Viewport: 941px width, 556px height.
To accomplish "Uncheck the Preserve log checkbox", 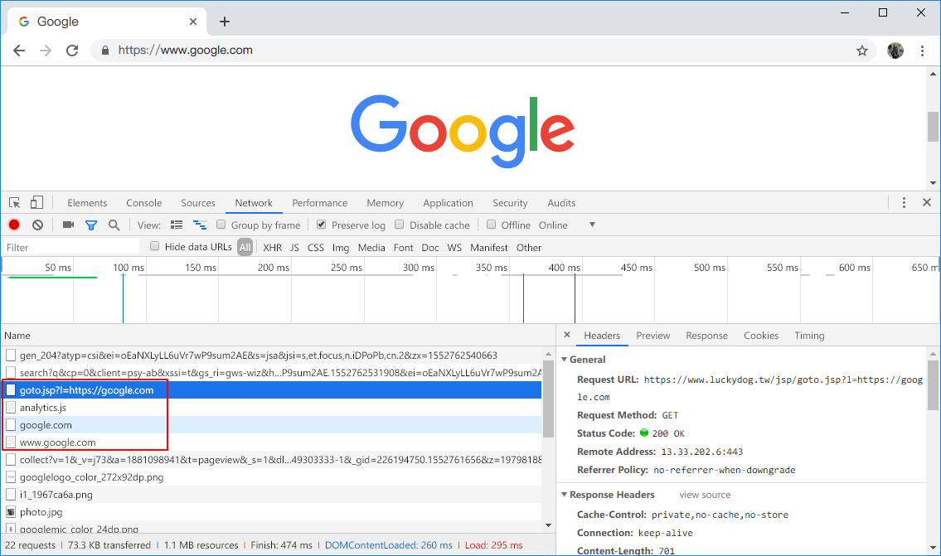I will point(321,225).
